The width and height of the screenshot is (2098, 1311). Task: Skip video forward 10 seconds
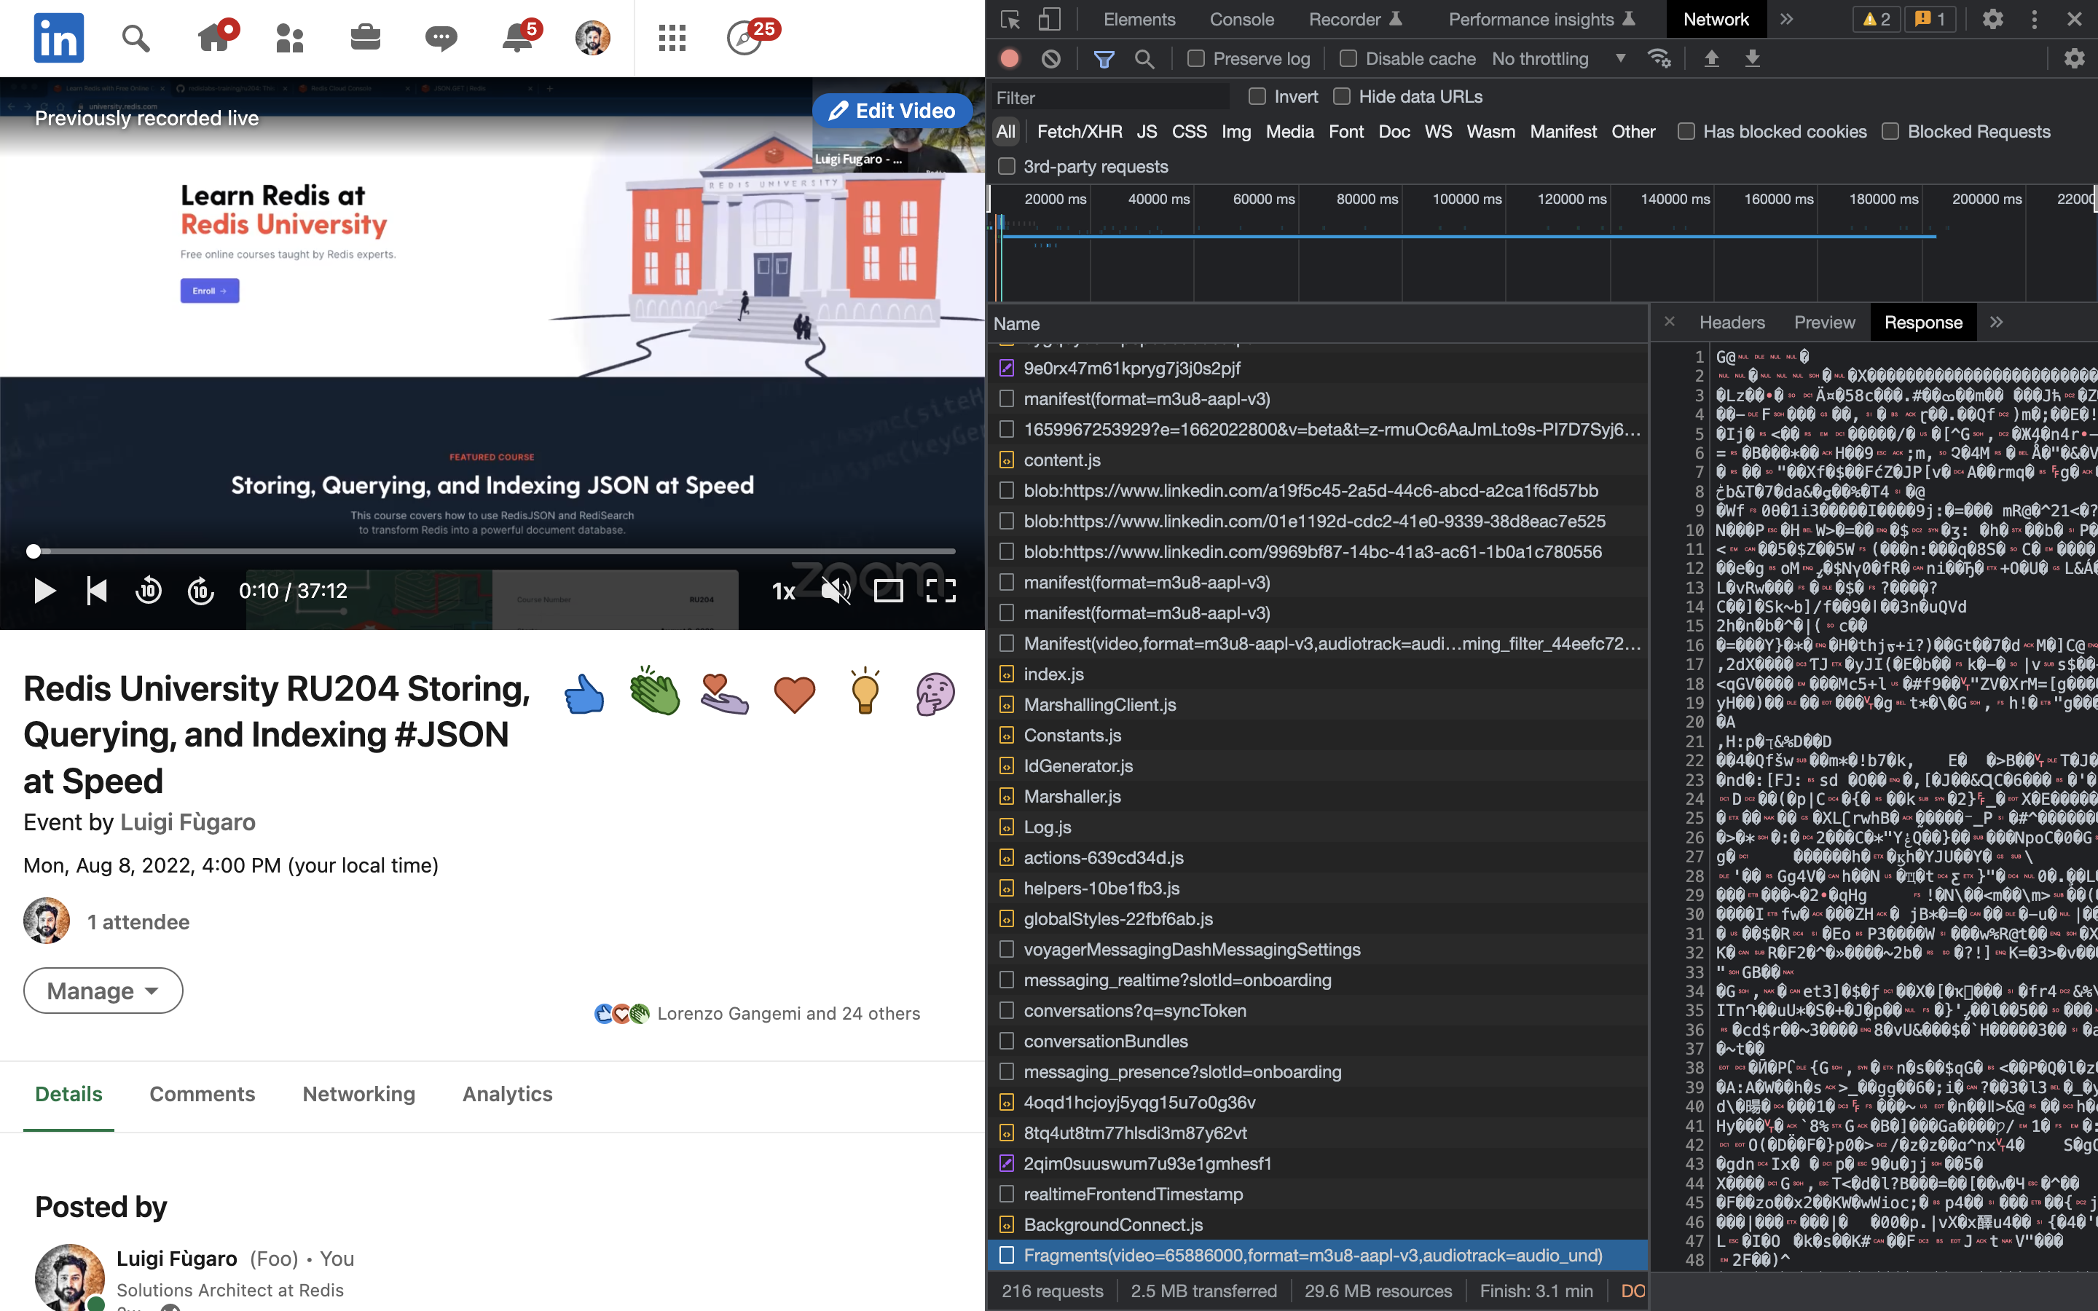point(201,591)
